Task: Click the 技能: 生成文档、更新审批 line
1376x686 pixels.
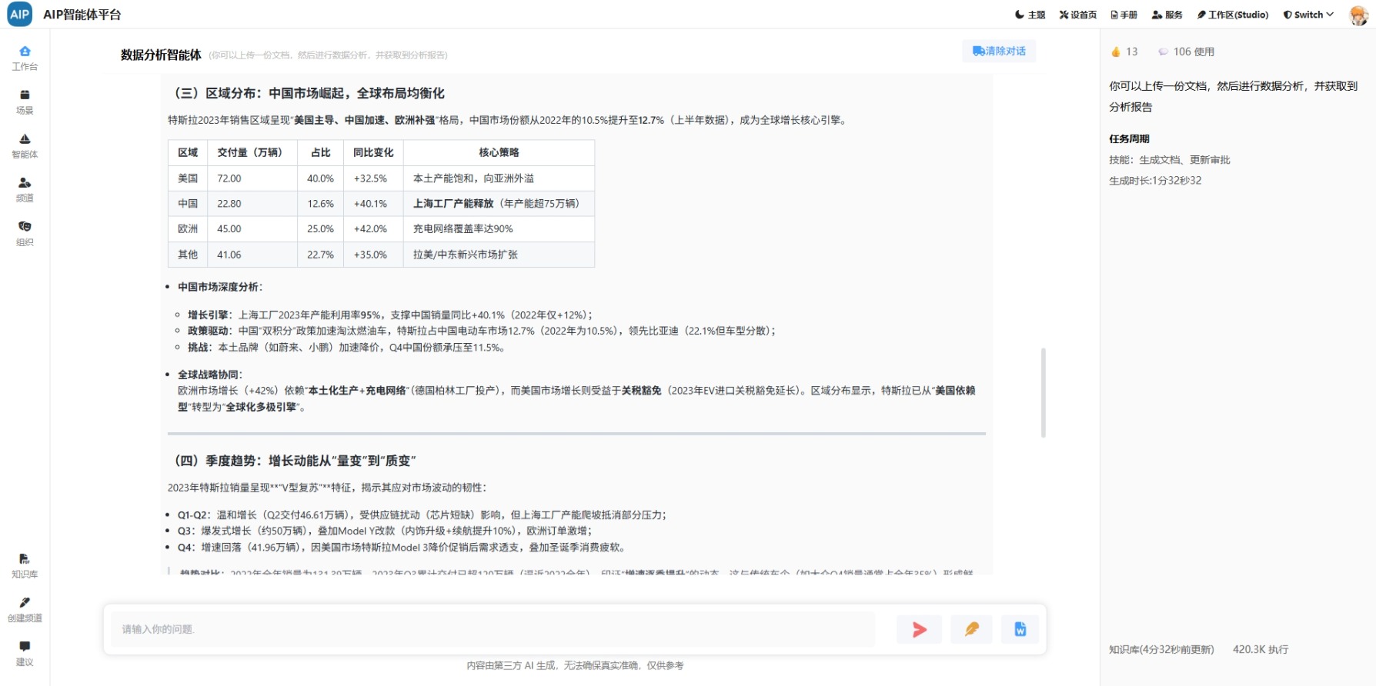Action: coord(1170,160)
